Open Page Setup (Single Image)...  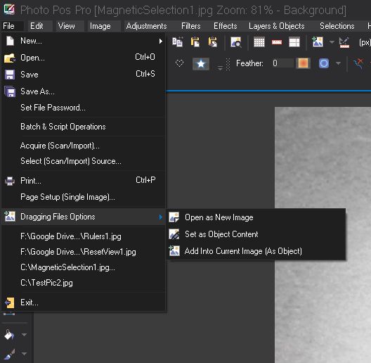[84, 197]
